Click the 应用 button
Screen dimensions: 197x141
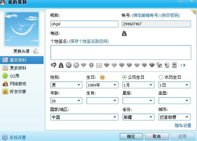coord(183,136)
